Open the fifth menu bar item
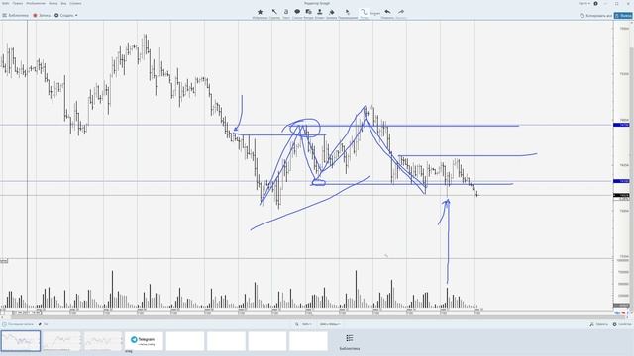 click(x=63, y=3)
